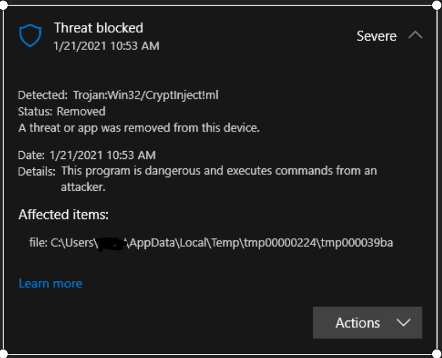This screenshot has height=358, width=442.
Task: Click the Severe severity label
Action: click(x=376, y=36)
